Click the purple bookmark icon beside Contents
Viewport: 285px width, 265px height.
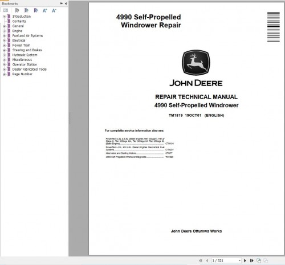tap(9, 21)
